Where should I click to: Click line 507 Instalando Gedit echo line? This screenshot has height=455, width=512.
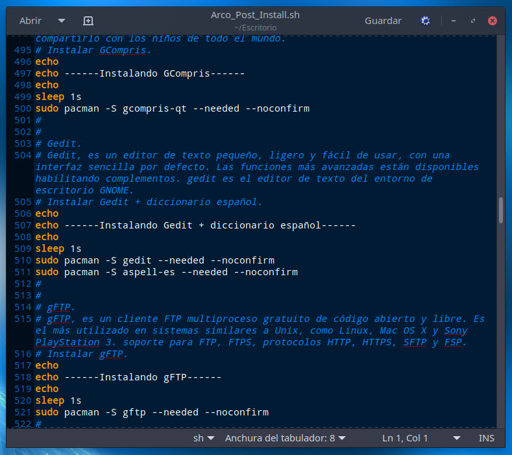click(x=195, y=225)
